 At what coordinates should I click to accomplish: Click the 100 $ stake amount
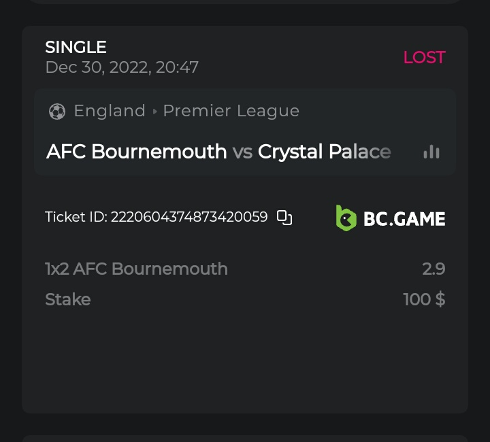(424, 299)
